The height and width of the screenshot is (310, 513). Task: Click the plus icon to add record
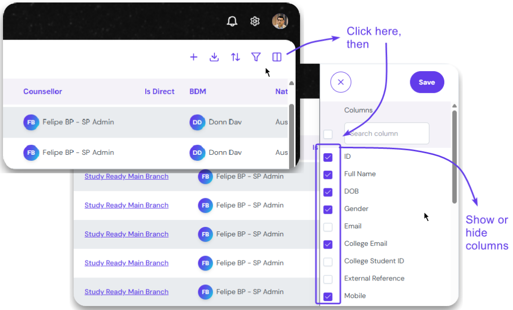[x=194, y=57]
